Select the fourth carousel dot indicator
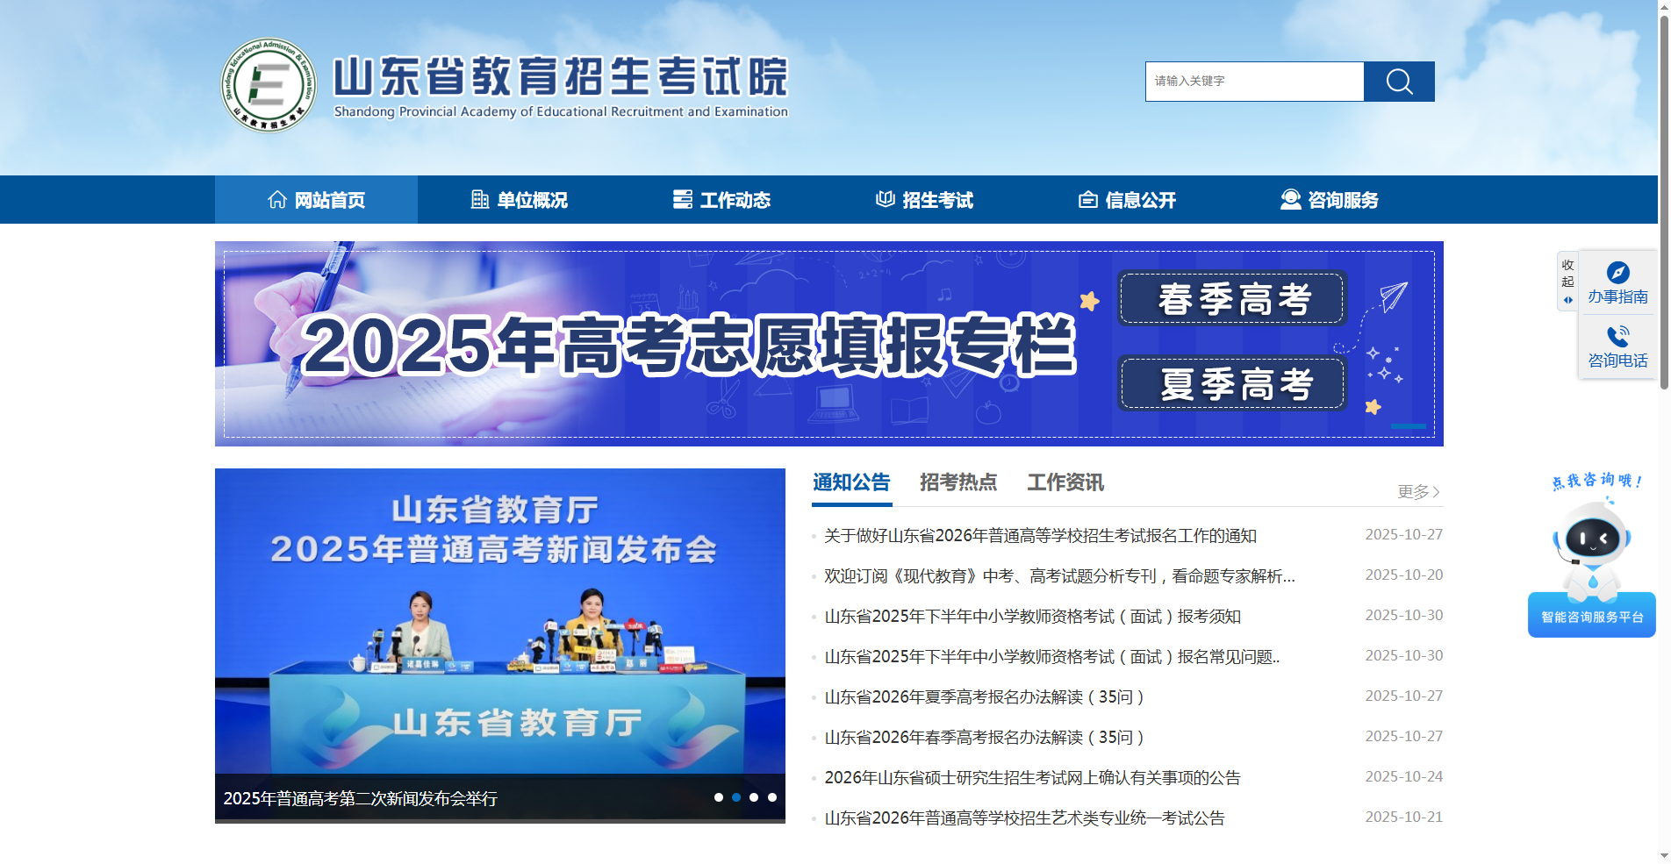 click(771, 797)
